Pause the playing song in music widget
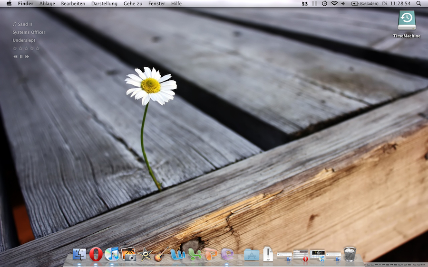Screen dimensions: 428x267 [x=21, y=56]
